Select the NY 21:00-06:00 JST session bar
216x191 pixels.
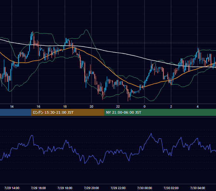point(160,112)
